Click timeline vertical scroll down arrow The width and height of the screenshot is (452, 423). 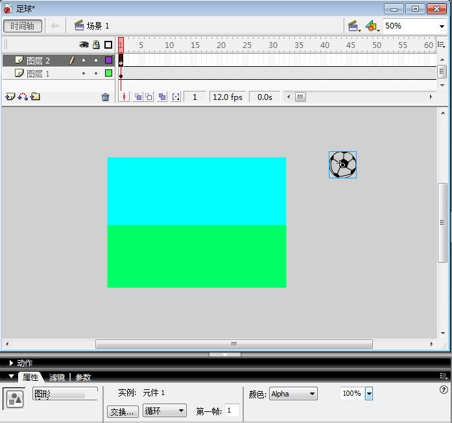[442, 86]
